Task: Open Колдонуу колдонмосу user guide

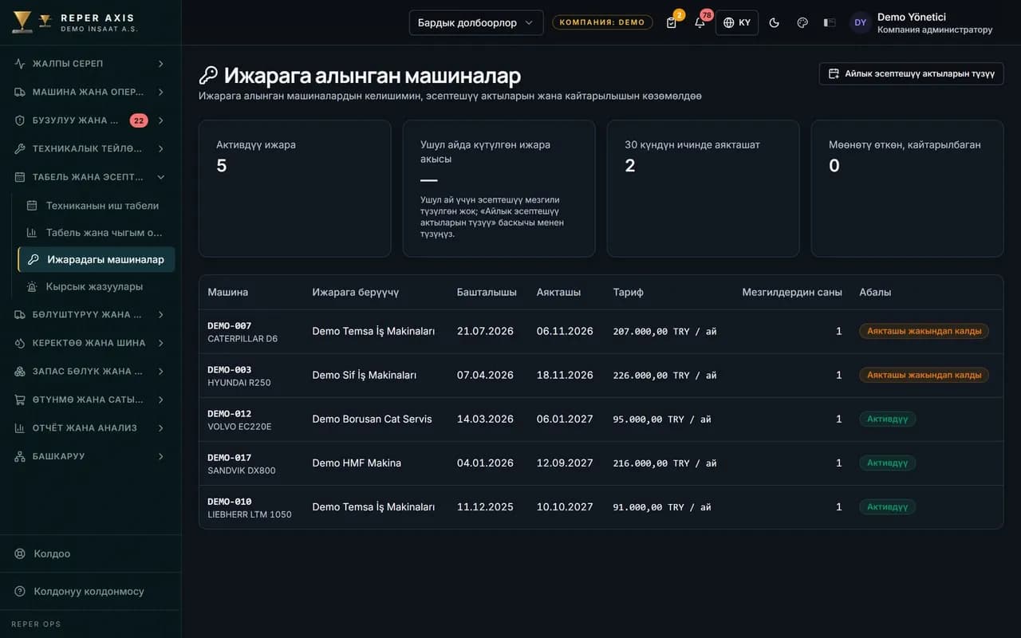Action: tap(90, 591)
